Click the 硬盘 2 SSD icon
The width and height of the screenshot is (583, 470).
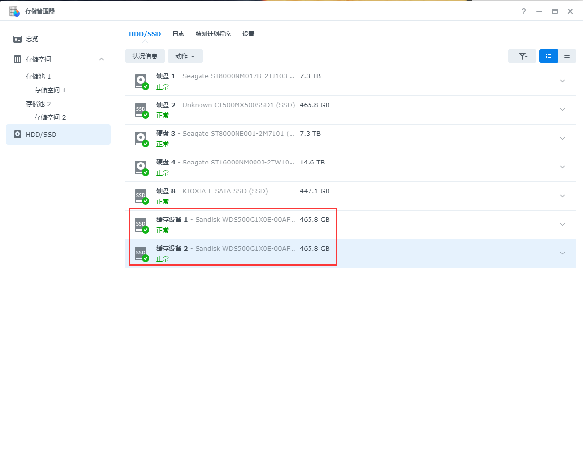pos(141,110)
